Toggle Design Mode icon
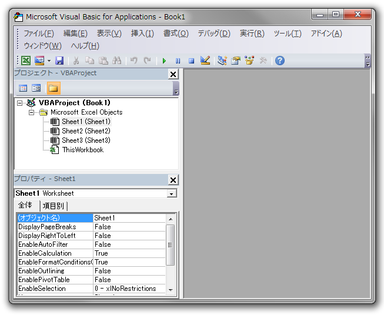Viewport: 384px width, 315px height. (x=205, y=61)
